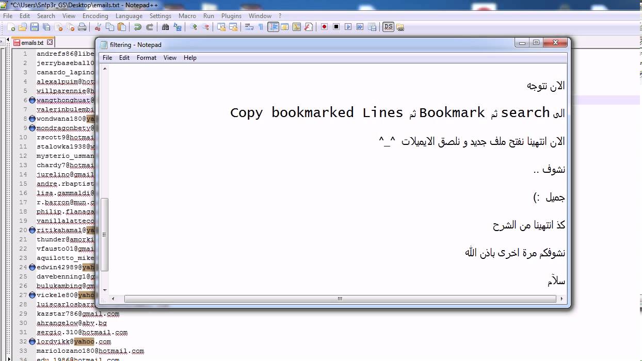Open Notepad++ Encoding menu

click(95, 16)
